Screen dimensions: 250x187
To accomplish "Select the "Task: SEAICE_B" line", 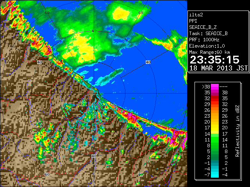I will (208, 34).
